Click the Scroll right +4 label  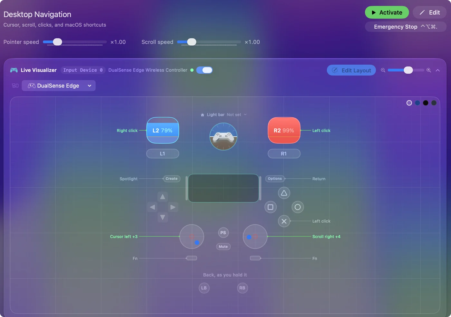[326, 237]
